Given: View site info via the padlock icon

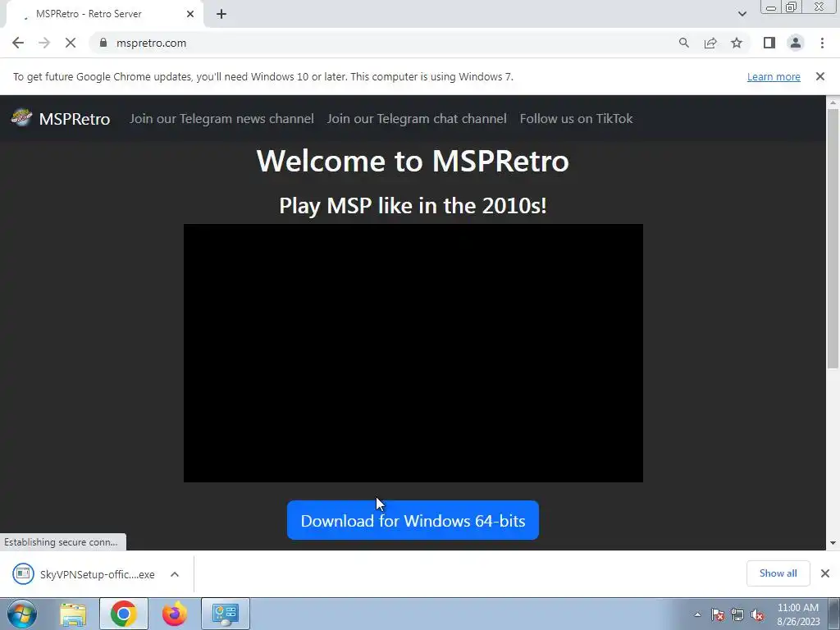Looking at the screenshot, I should (x=103, y=43).
